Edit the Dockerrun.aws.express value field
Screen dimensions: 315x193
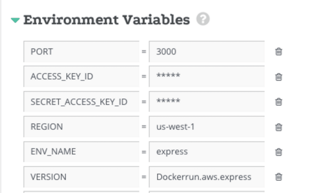coord(207,177)
